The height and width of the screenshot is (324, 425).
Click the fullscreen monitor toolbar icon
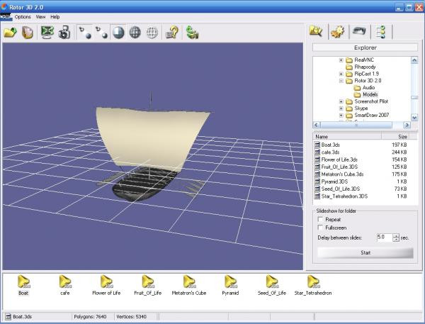tap(47, 32)
